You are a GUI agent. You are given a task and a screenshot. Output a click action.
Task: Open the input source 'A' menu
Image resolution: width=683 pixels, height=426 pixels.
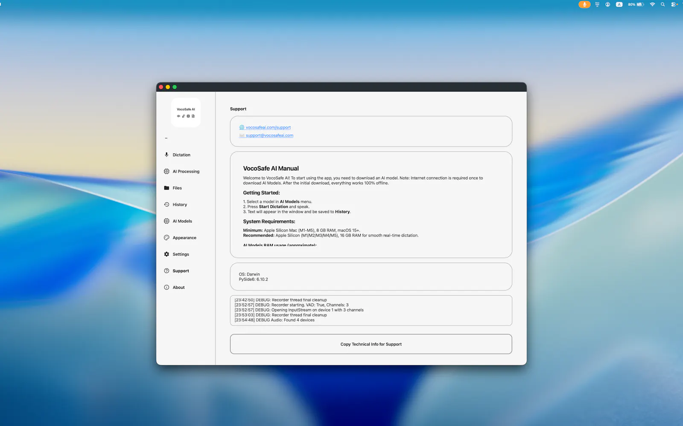619,4
